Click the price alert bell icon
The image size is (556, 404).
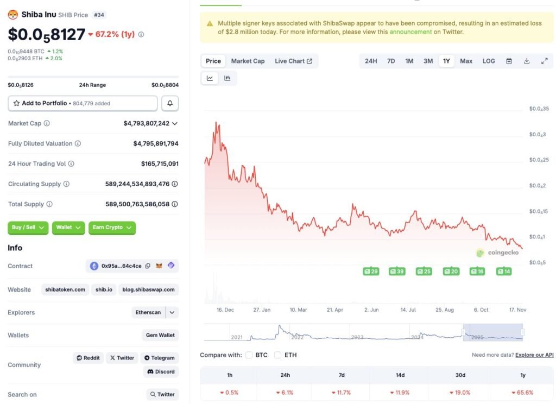[170, 103]
